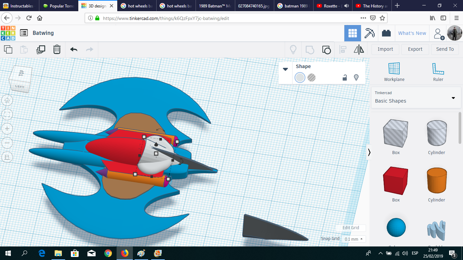Select the blue Sphere shape
463x260 pixels.
[396, 227]
